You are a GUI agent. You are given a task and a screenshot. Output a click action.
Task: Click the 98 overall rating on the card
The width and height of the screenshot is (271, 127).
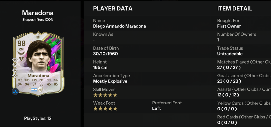(x=22, y=43)
